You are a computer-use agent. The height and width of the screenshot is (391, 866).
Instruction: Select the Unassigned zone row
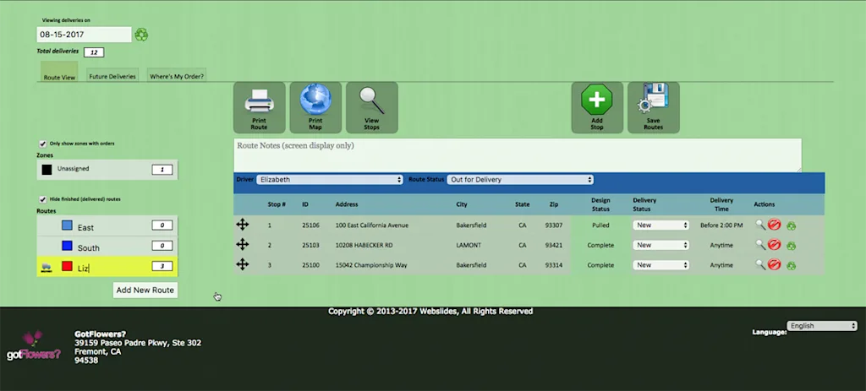107,169
